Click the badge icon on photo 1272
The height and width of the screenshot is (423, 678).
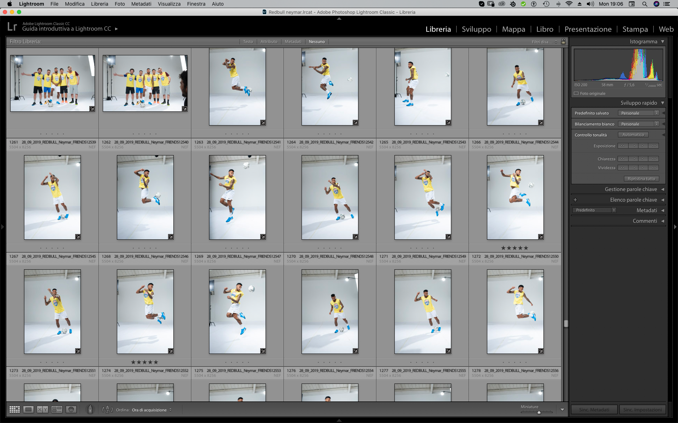(x=541, y=237)
